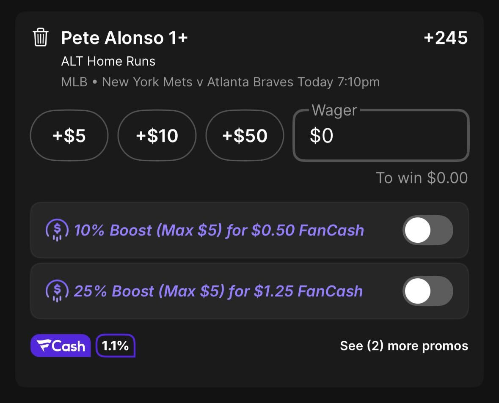Add $50 to the wager
This screenshot has height=403, width=499.
click(245, 135)
